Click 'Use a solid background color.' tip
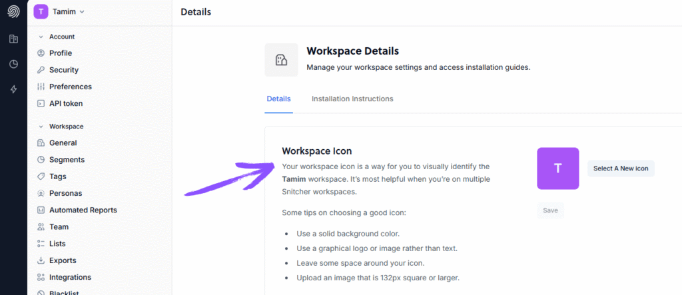 tap(348, 234)
